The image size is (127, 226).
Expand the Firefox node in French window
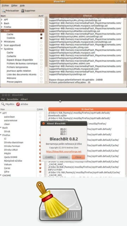[2, 27]
